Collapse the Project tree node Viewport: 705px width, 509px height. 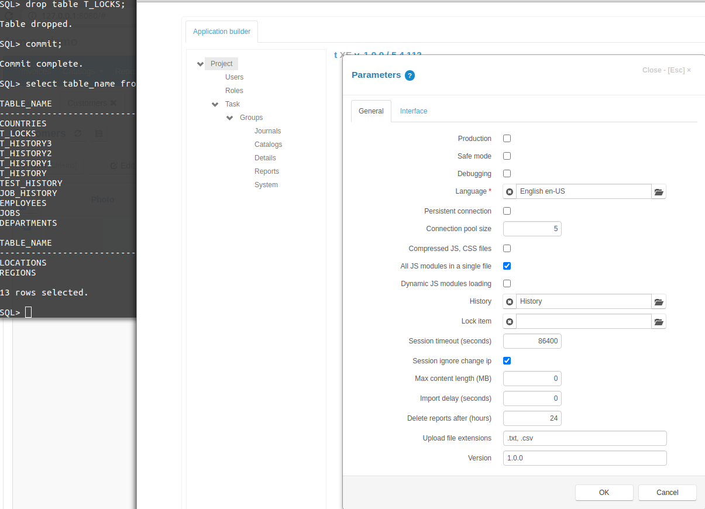(x=200, y=63)
